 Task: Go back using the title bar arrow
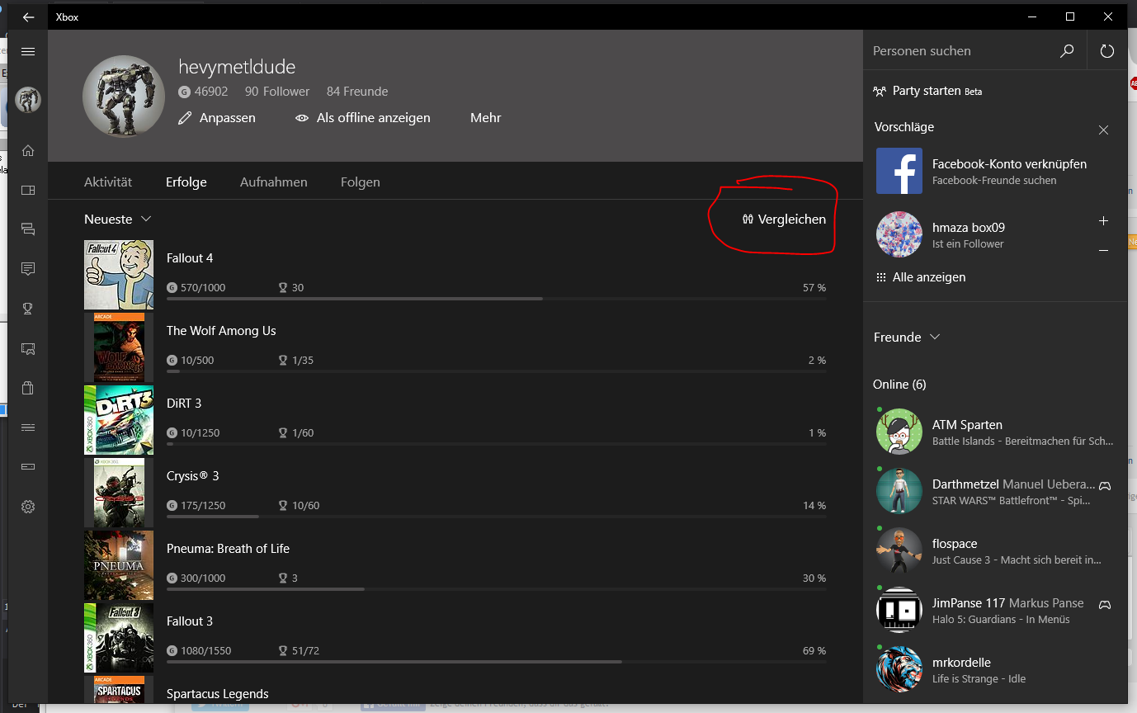28,17
